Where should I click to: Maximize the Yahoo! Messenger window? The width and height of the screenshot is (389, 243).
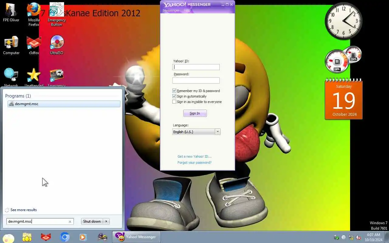coord(227,5)
